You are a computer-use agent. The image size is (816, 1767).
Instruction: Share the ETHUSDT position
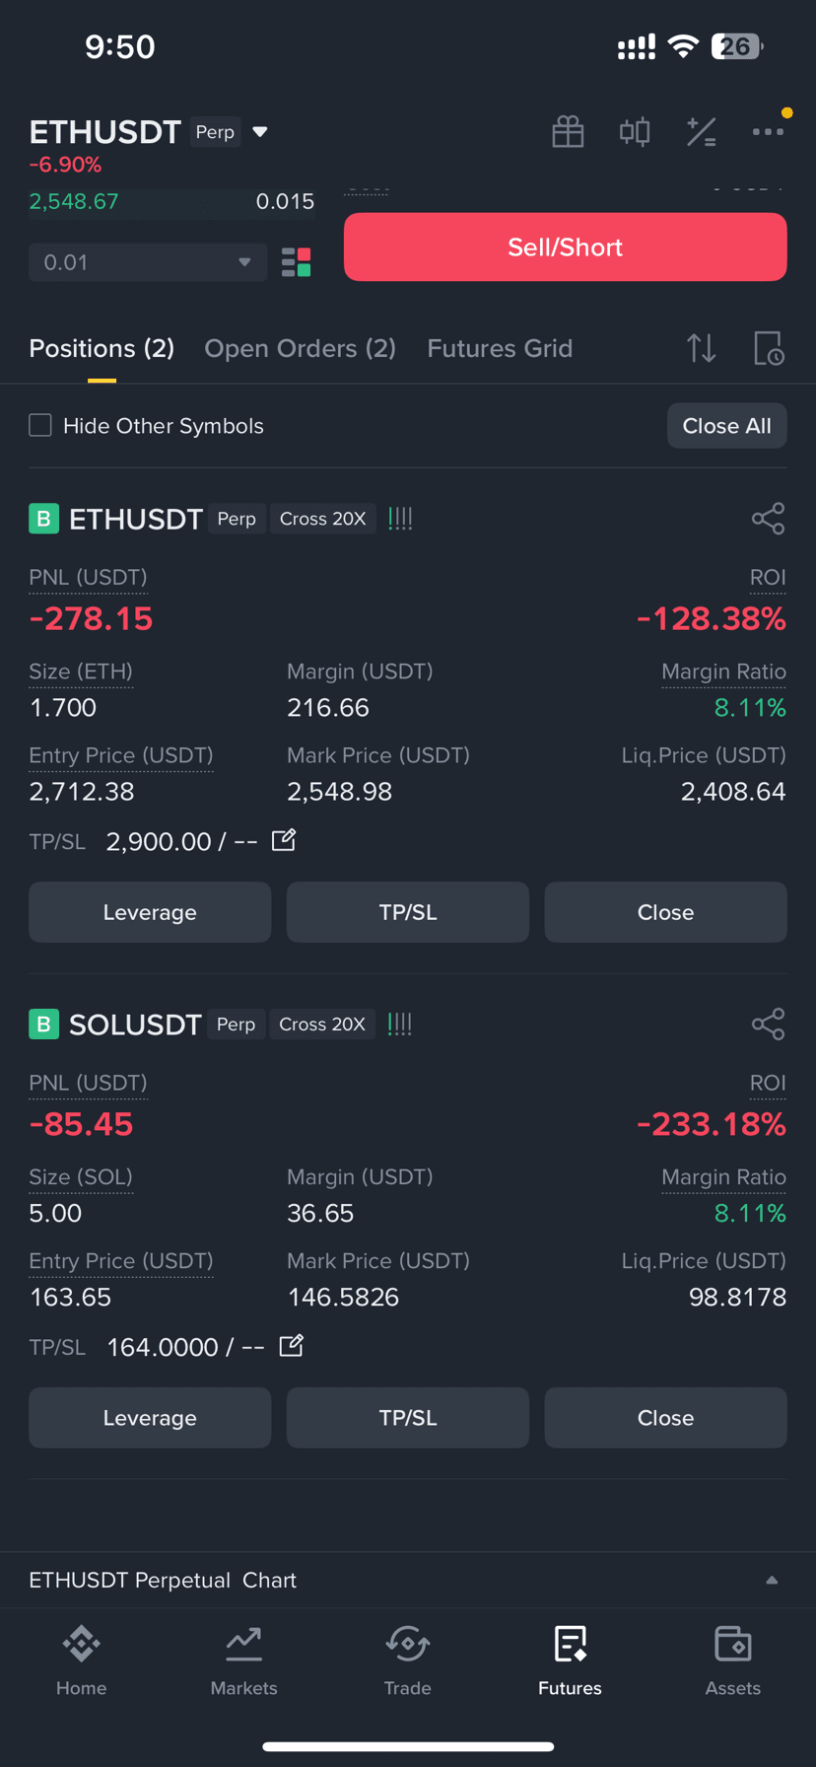point(768,519)
